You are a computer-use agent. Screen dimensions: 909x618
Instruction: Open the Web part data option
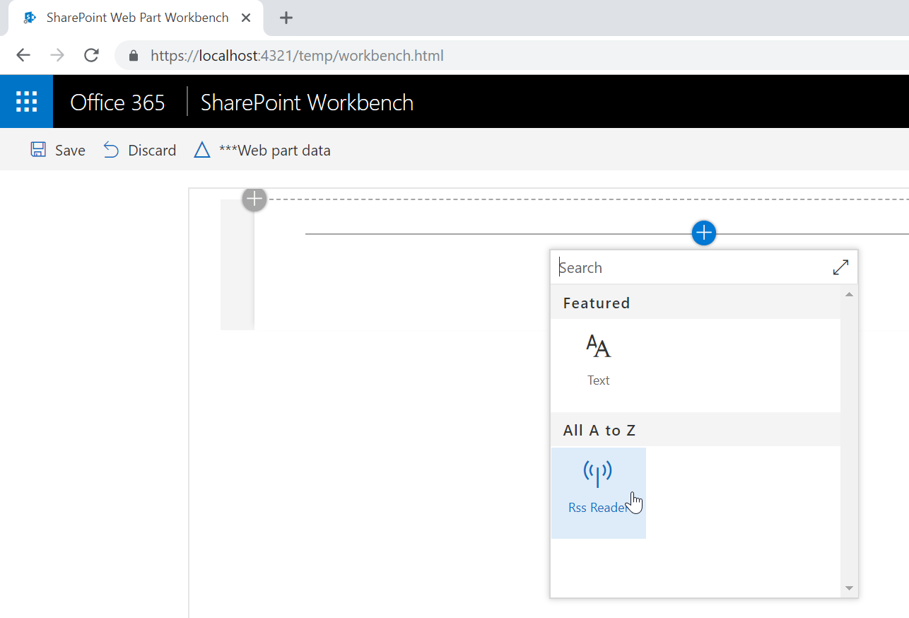click(262, 150)
